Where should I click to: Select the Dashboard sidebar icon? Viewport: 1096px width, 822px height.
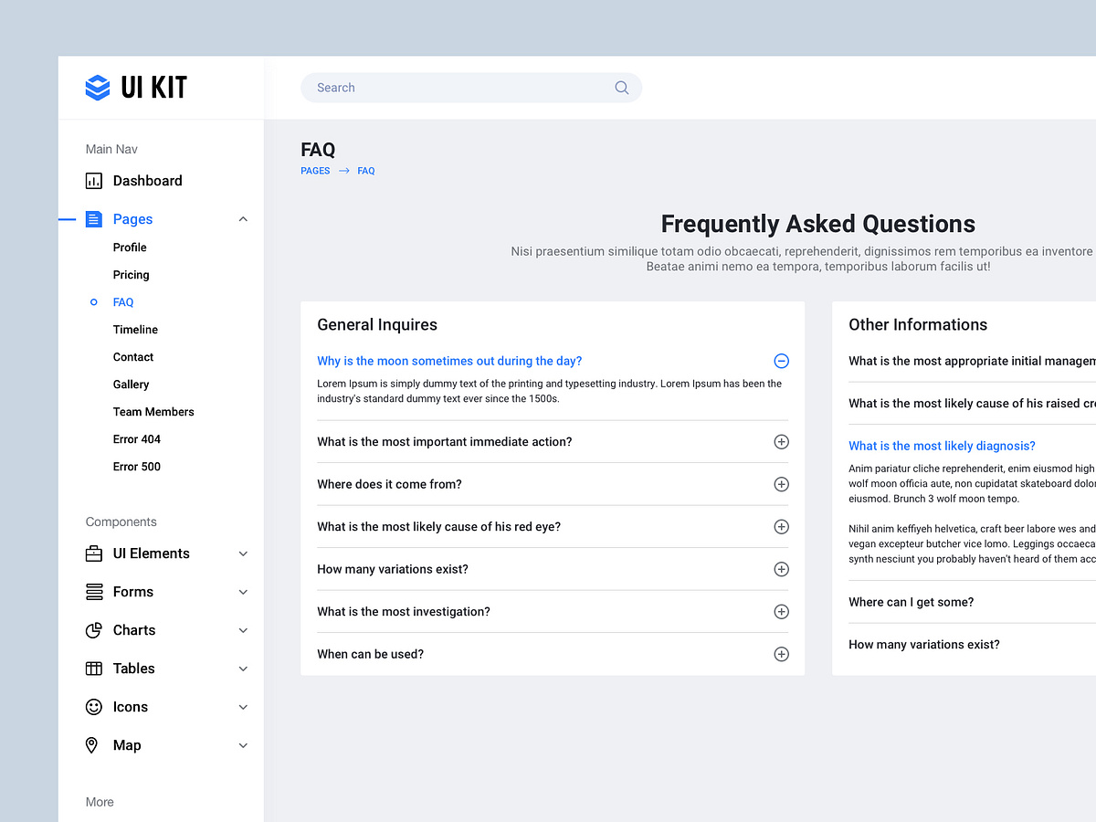(92, 180)
